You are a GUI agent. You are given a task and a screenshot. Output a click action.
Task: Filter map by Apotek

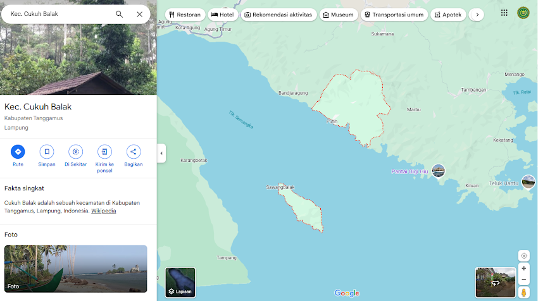click(x=448, y=15)
